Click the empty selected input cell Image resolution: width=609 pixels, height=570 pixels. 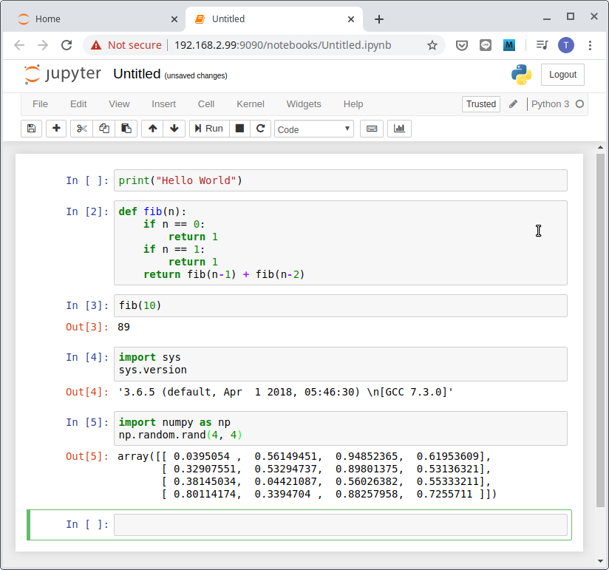340,525
